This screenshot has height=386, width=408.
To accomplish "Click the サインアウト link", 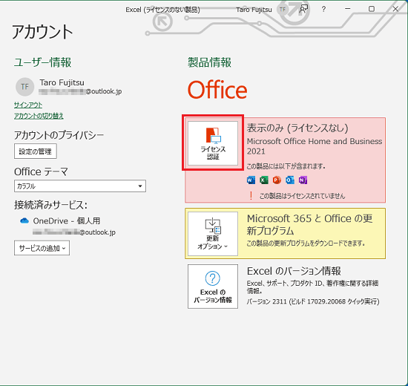I will (28, 105).
